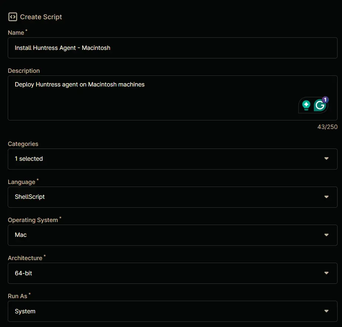Click the Create Script code icon
342x327 pixels.
13,17
